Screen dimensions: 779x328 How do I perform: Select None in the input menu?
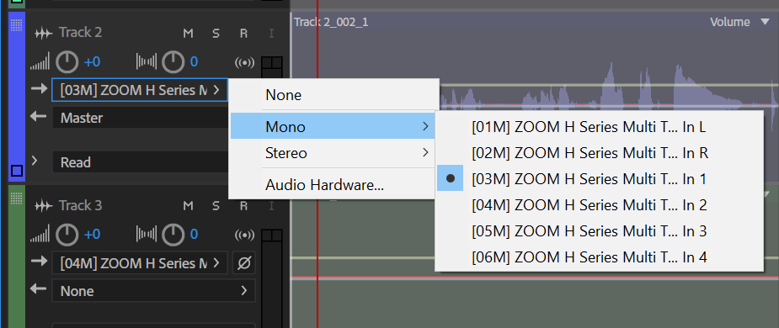[333, 95]
